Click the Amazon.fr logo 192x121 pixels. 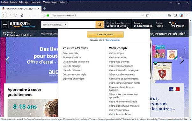pyautogui.click(x=20, y=24)
